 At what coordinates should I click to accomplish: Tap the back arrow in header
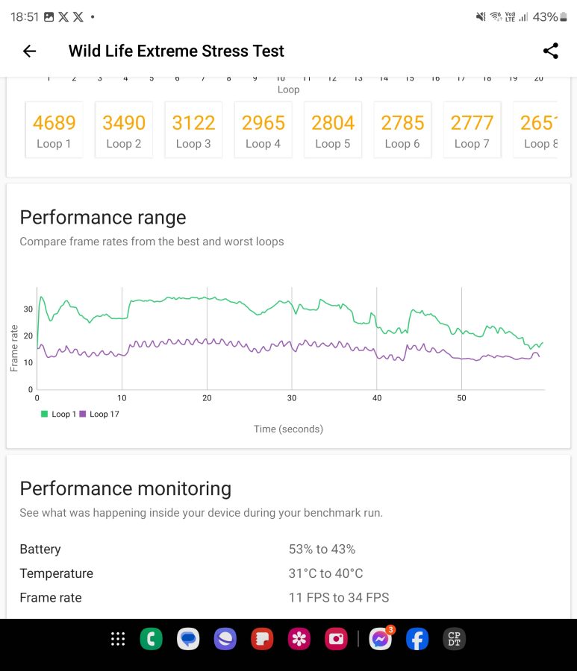pyautogui.click(x=29, y=51)
